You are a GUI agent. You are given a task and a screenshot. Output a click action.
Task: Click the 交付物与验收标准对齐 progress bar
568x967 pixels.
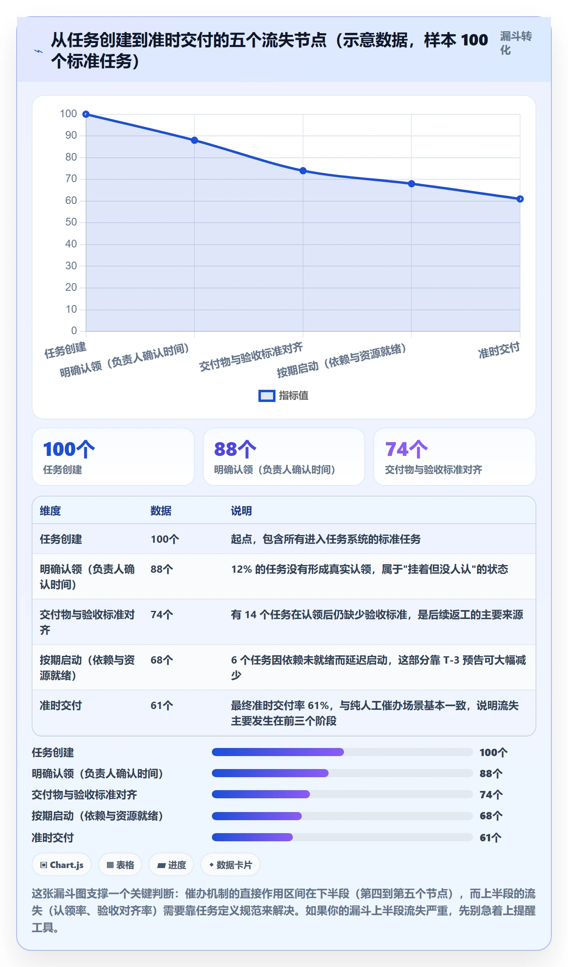point(342,794)
